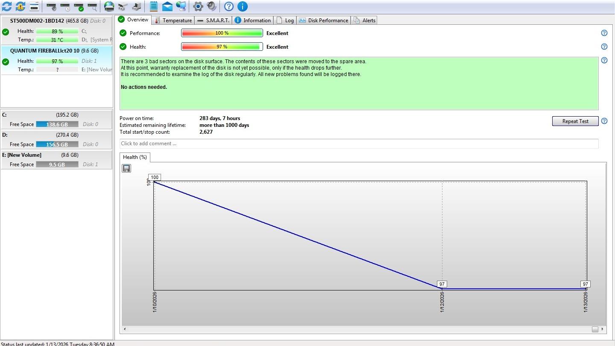
Task: Go to the Disk Performance tab
Action: point(324,20)
